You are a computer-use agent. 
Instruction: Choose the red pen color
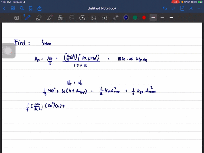tap(144, 17)
